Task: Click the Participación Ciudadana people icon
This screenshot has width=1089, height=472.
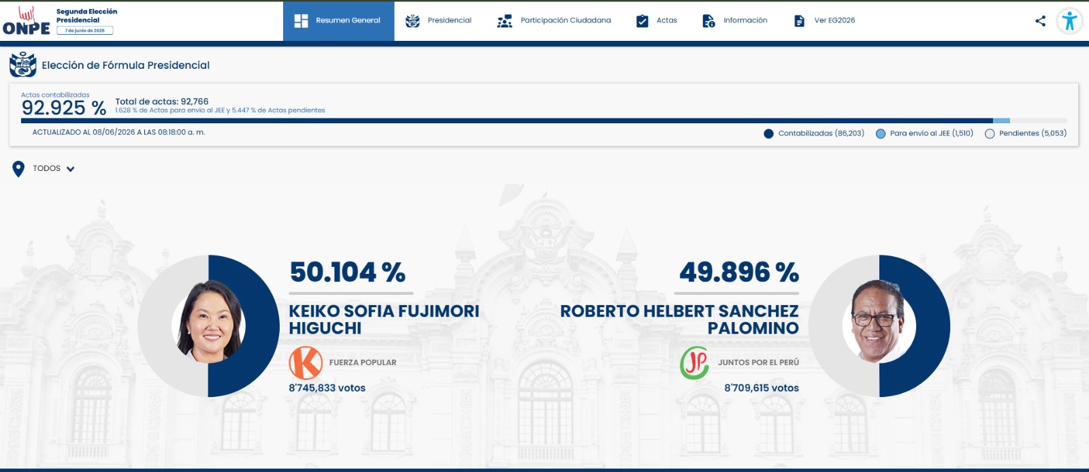Action: click(x=504, y=21)
